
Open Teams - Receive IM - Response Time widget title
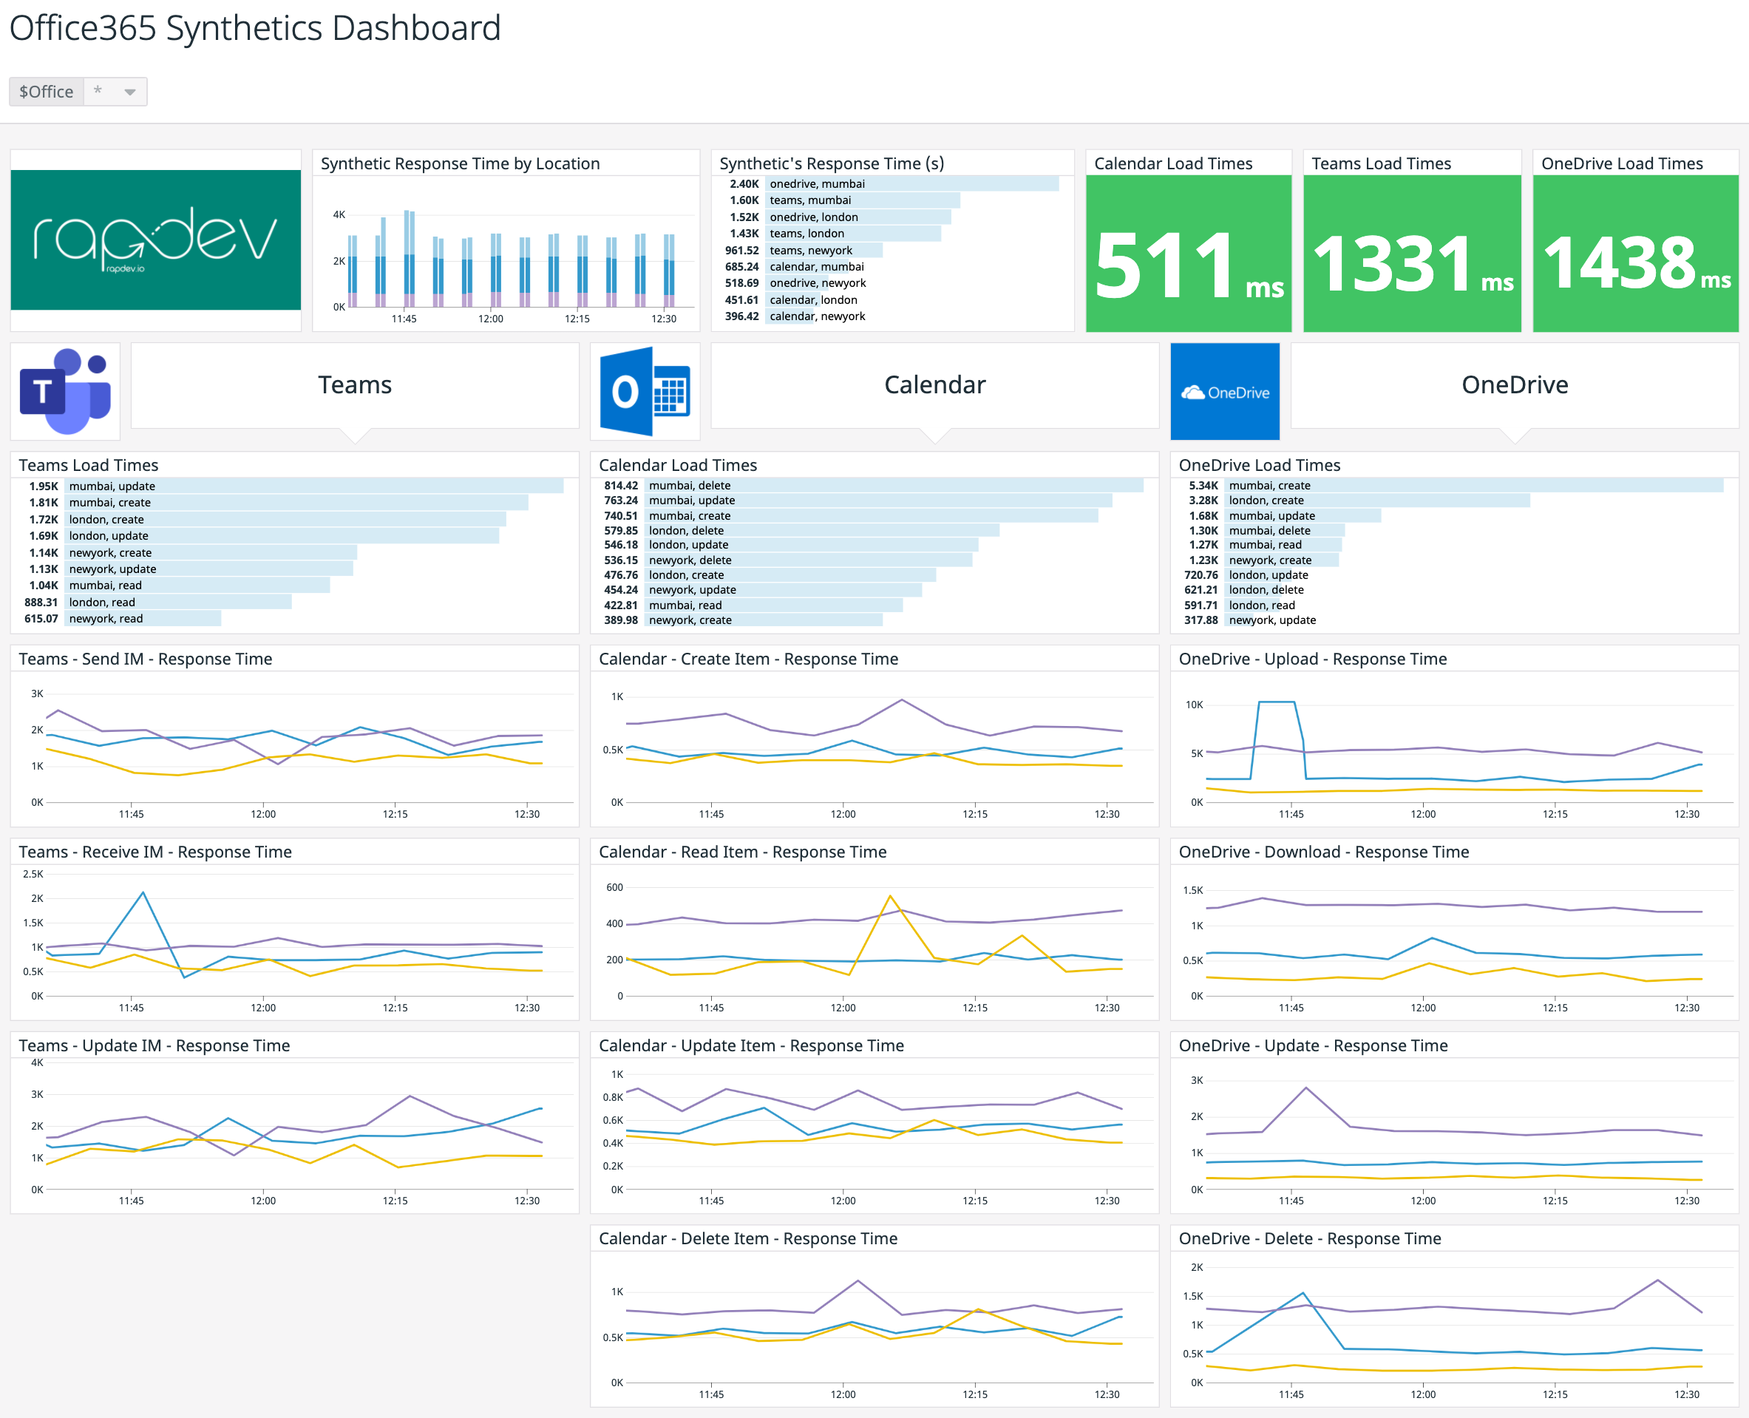click(x=155, y=852)
